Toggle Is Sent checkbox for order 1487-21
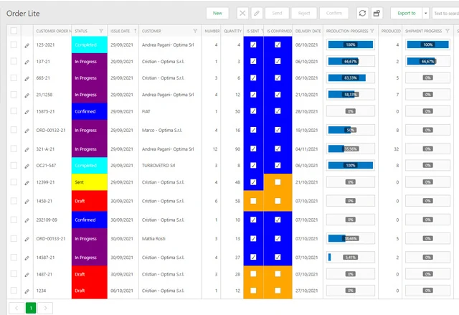The width and height of the screenshot is (459, 315). (253, 273)
